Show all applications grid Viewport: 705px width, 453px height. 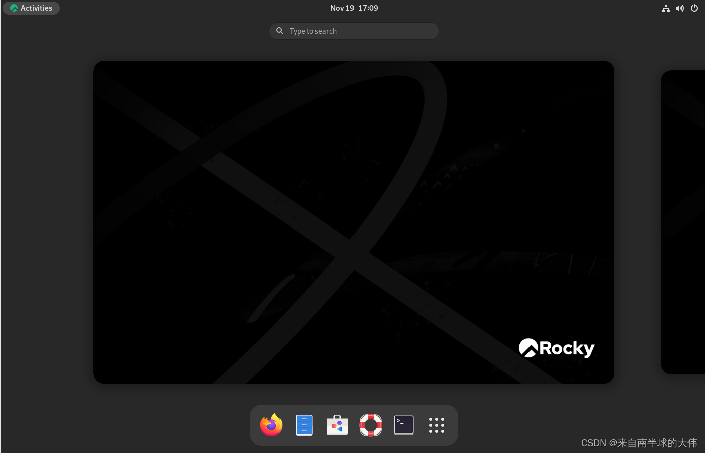coord(437,425)
